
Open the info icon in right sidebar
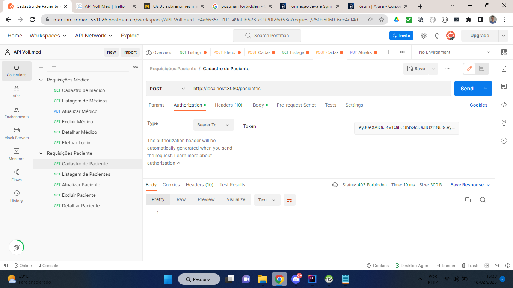504,141
